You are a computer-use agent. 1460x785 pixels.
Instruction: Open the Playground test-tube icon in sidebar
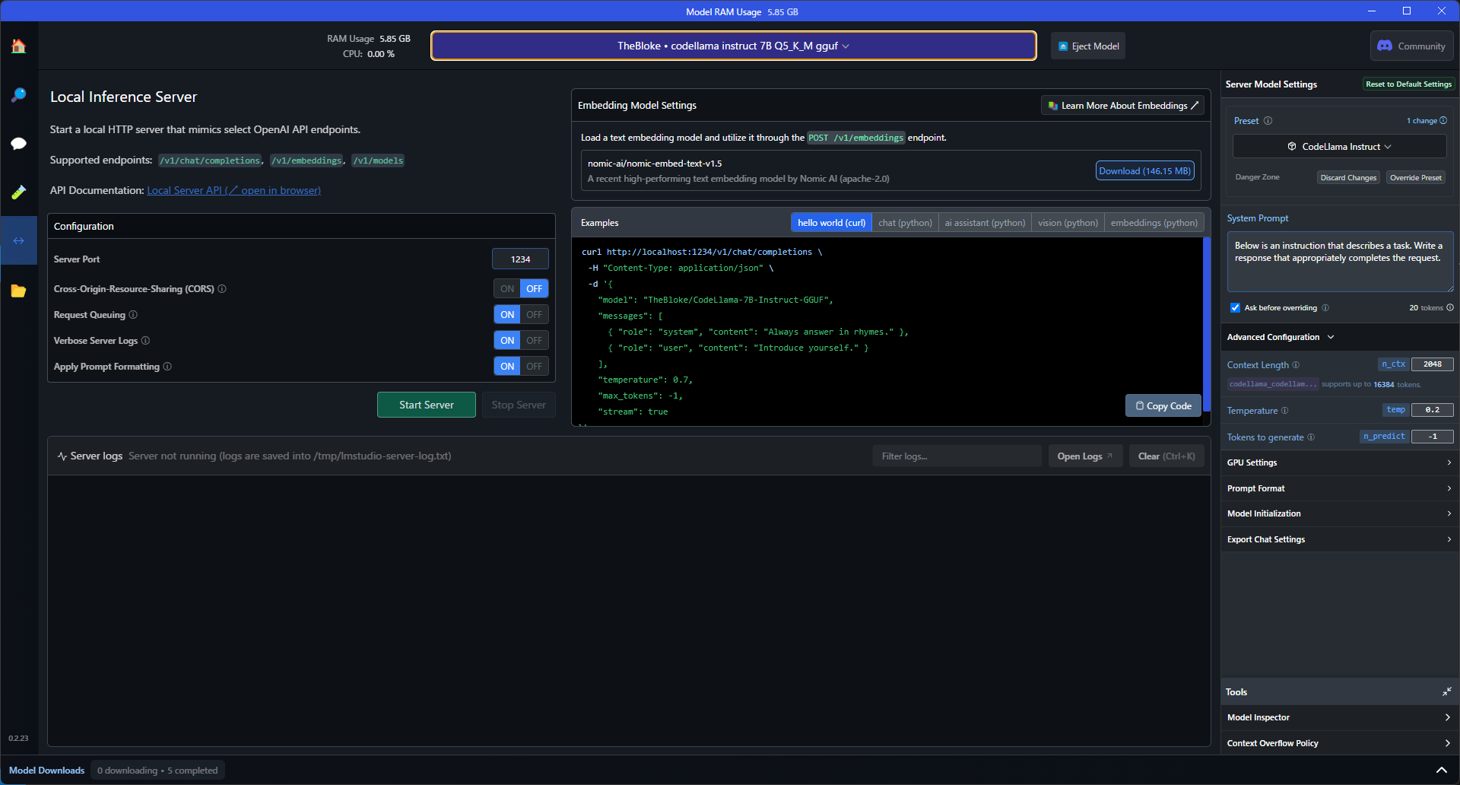[x=18, y=192]
